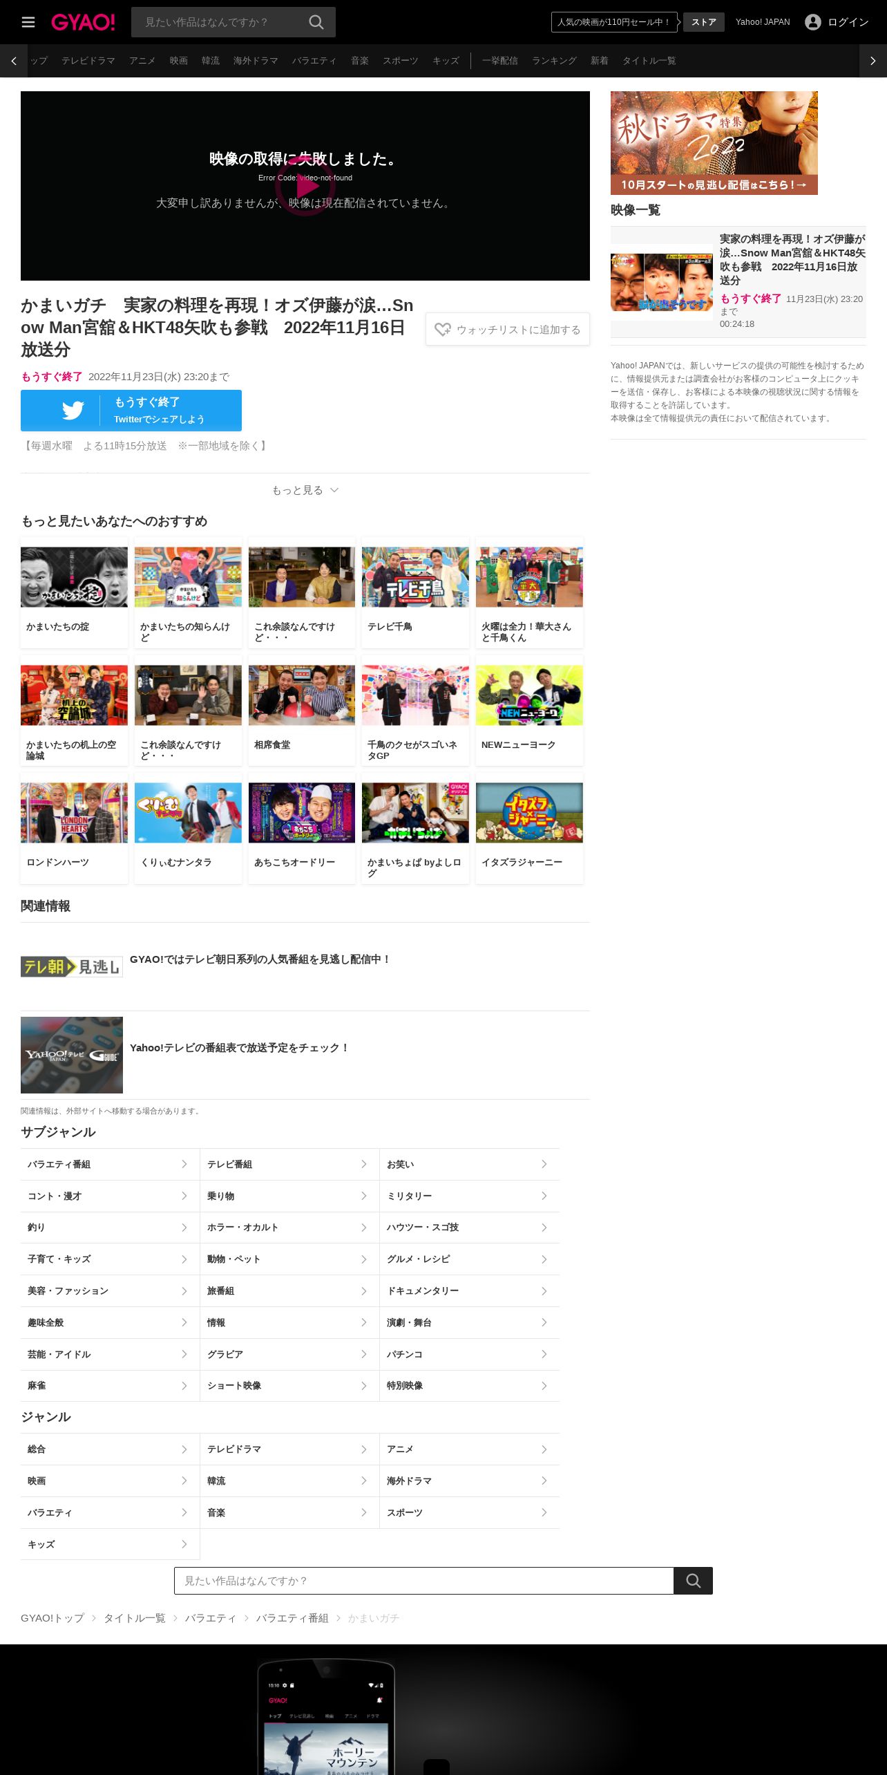Open イタズラジャーニー thumbnail
Screen dimensions: 887x1775
(529, 813)
